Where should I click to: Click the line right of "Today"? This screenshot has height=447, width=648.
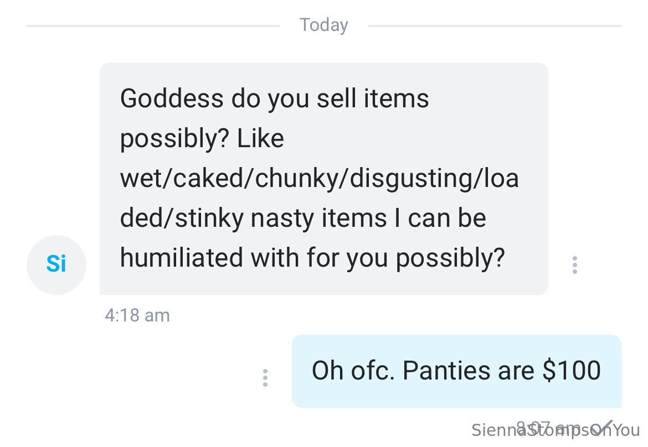tap(494, 25)
